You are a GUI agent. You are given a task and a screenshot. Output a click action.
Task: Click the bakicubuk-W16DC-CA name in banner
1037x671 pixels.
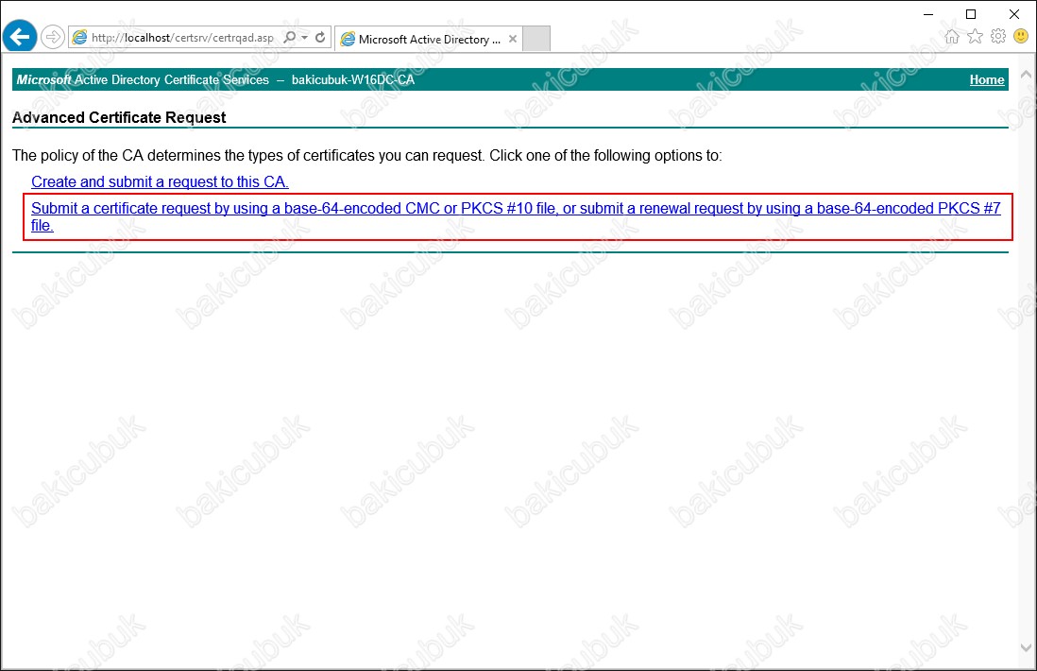[x=353, y=79]
